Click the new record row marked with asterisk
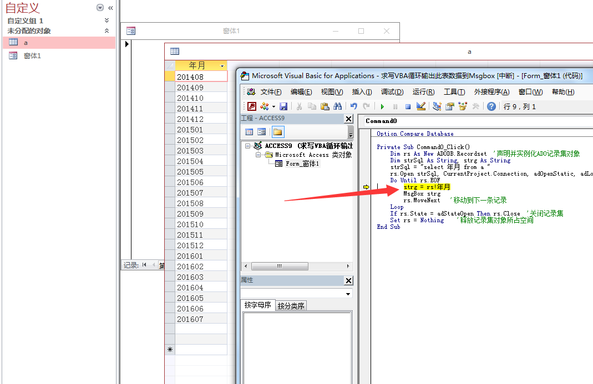The image size is (593, 384). (196, 349)
